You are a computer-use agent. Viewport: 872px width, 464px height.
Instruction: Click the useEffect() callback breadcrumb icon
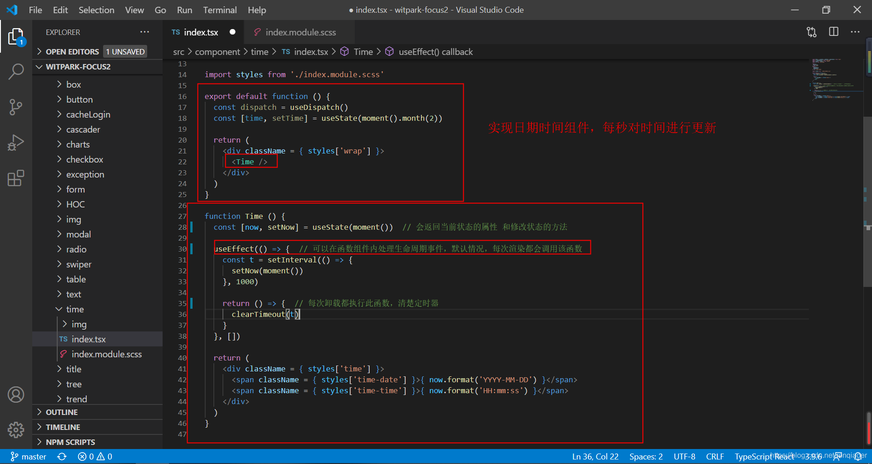389,52
